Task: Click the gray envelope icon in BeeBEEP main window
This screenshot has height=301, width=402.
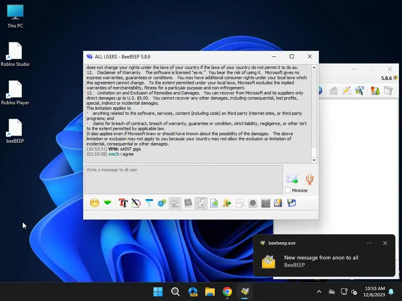Action: [x=334, y=91]
